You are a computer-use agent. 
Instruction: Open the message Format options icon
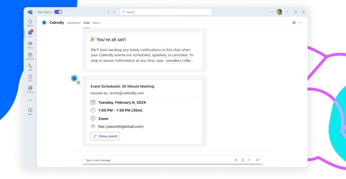pyautogui.click(x=236, y=160)
